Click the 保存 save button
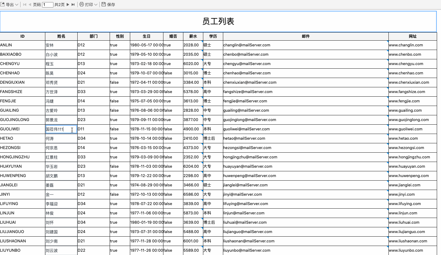Viewport: 441px width, 255px height. (x=108, y=5)
